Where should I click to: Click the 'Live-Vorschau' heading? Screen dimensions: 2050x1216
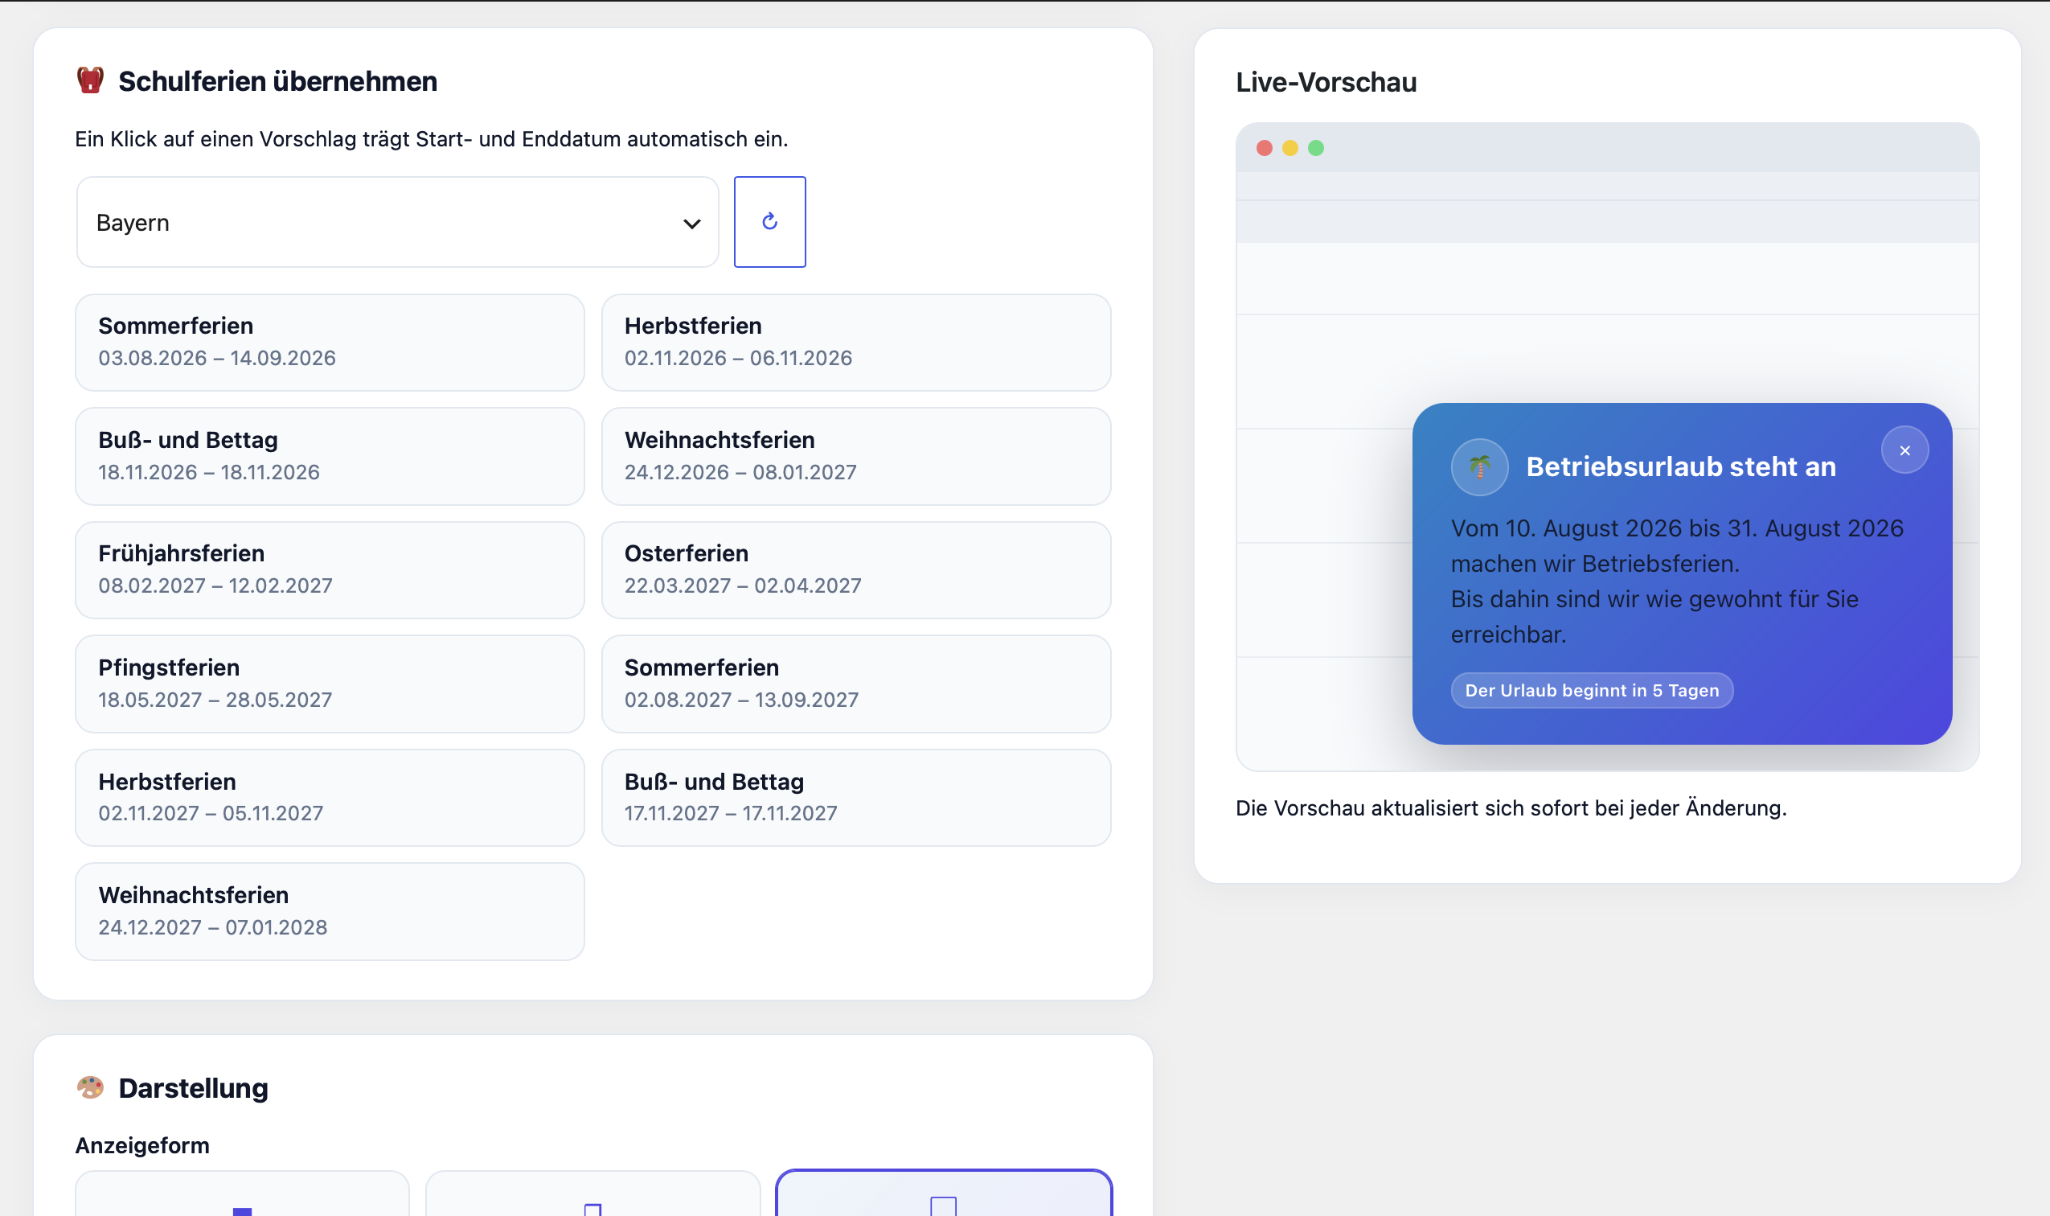pos(1326,82)
